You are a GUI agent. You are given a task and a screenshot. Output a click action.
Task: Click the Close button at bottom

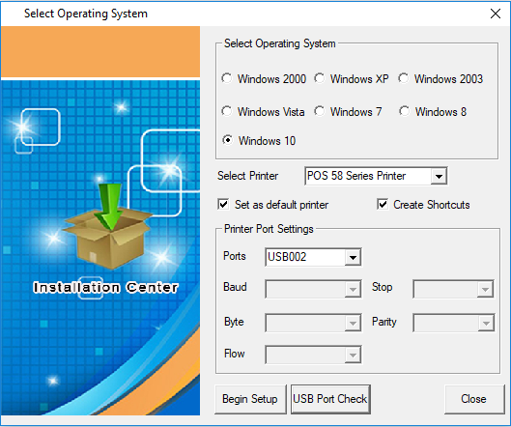point(474,399)
